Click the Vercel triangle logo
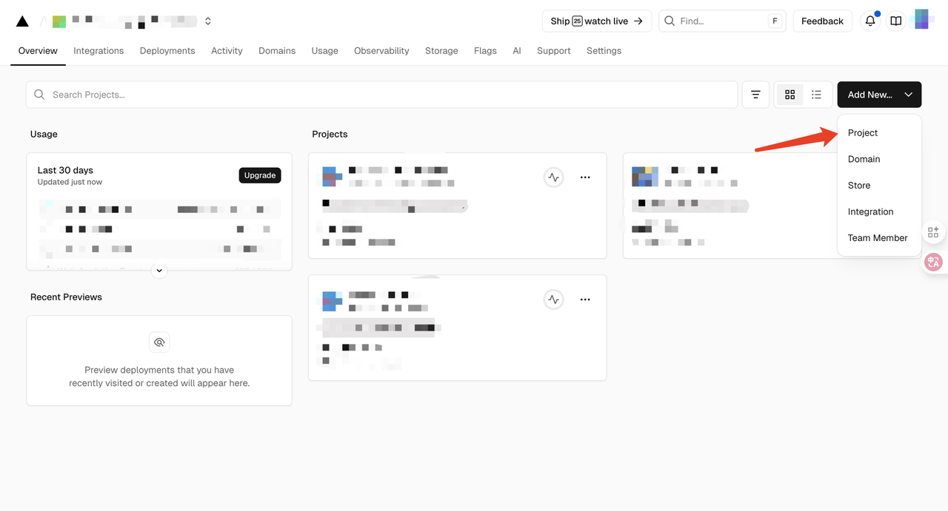 (x=23, y=21)
